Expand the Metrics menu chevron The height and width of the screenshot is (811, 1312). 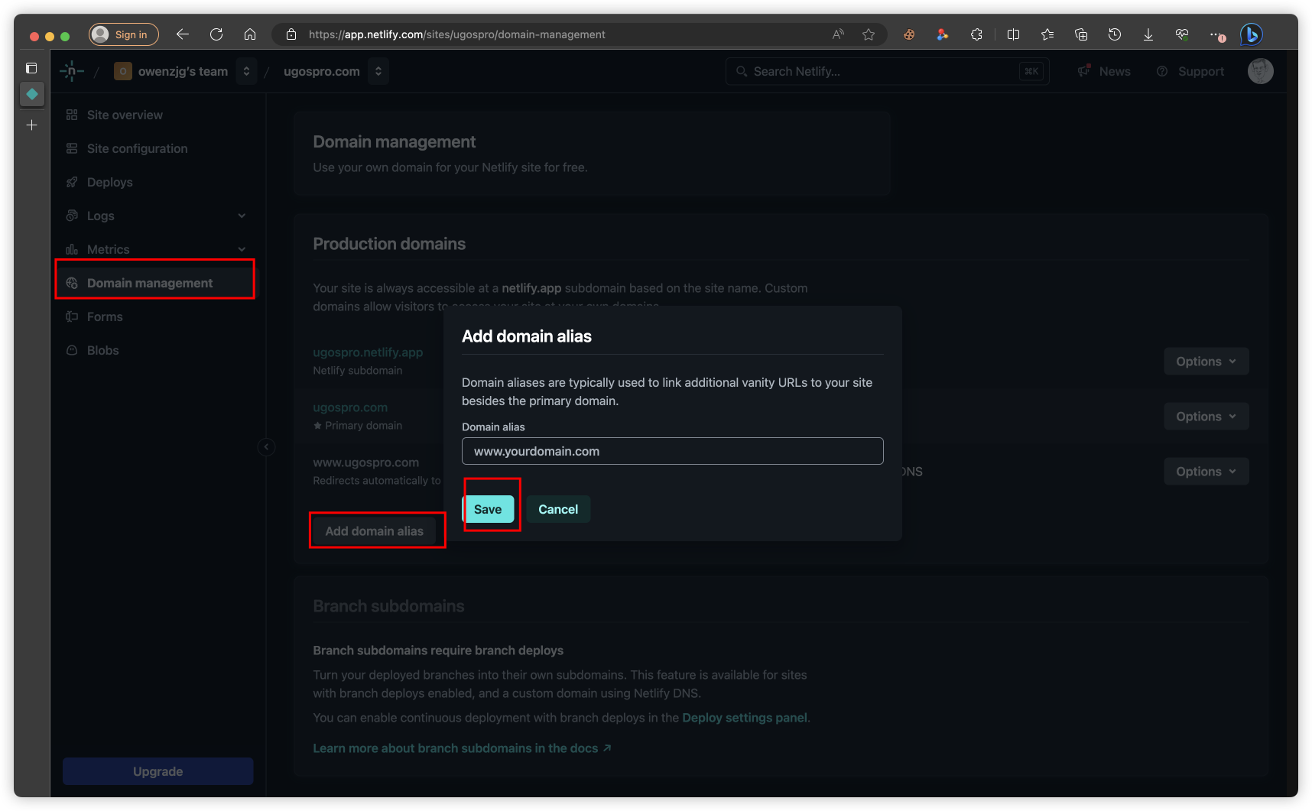(242, 249)
